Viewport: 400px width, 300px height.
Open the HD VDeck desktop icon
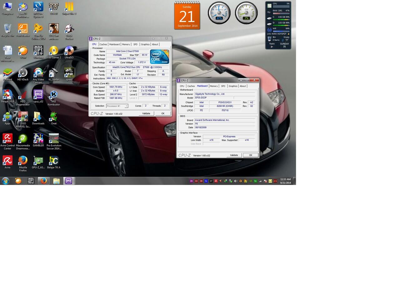click(x=23, y=74)
